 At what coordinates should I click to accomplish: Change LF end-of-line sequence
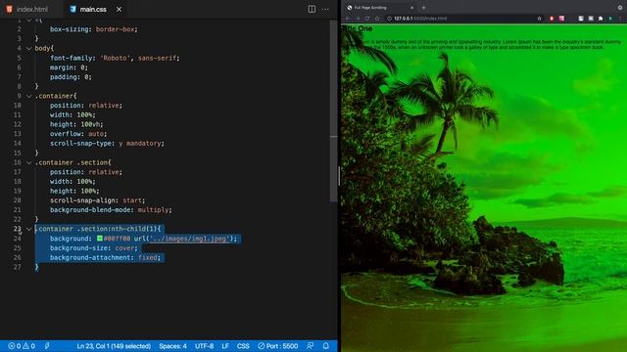point(225,346)
